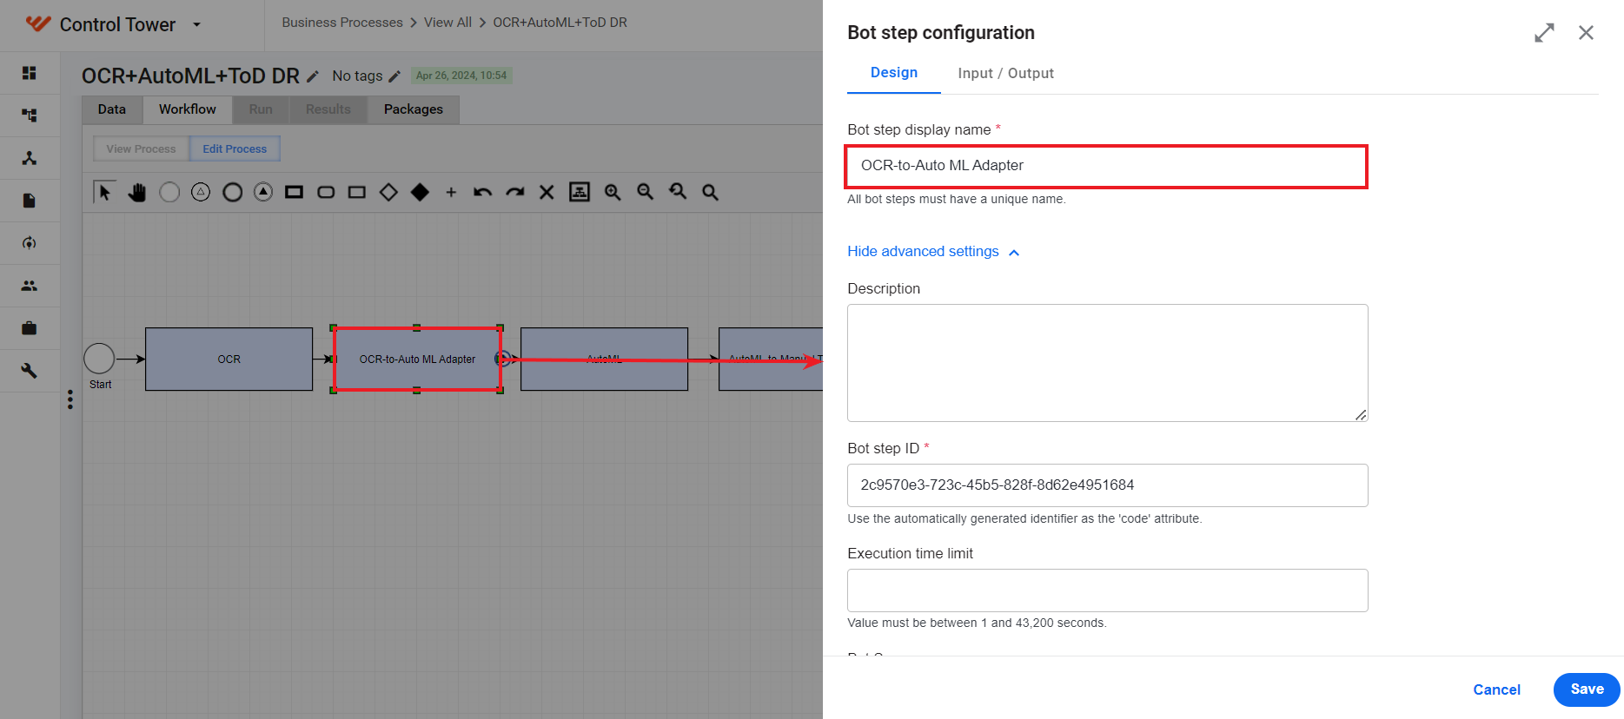Click the Edit Process button
The image size is (1624, 719).
[235, 149]
